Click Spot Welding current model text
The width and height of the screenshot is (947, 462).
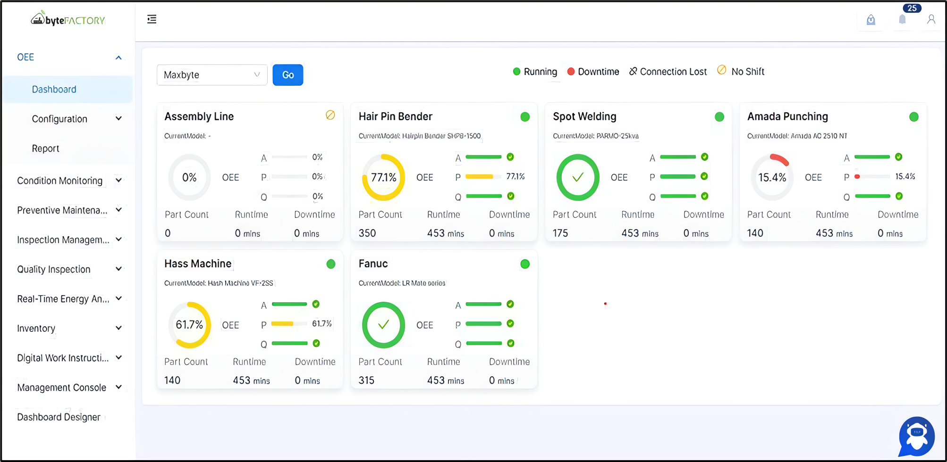pyautogui.click(x=596, y=136)
